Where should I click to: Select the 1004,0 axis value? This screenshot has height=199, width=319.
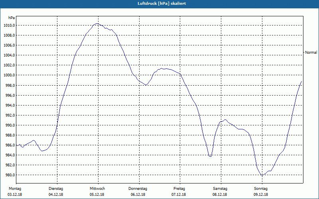coord(9,55)
